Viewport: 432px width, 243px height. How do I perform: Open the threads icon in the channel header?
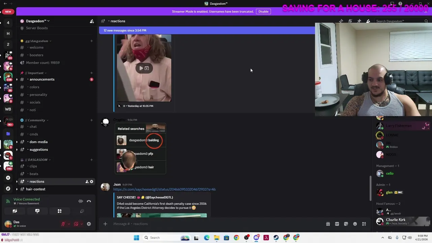341,21
